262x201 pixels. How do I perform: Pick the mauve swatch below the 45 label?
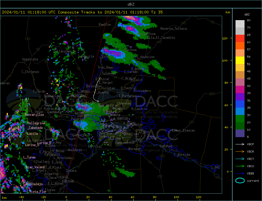coord(240,82)
